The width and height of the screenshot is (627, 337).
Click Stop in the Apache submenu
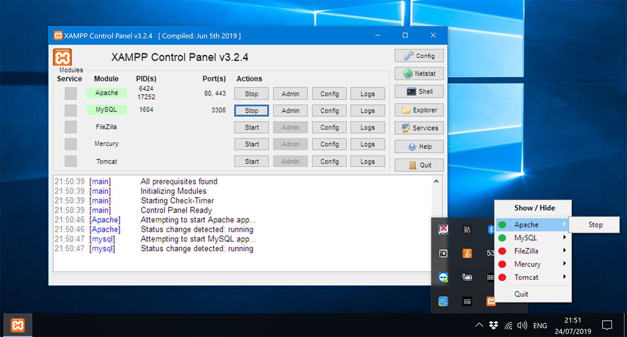click(x=595, y=225)
